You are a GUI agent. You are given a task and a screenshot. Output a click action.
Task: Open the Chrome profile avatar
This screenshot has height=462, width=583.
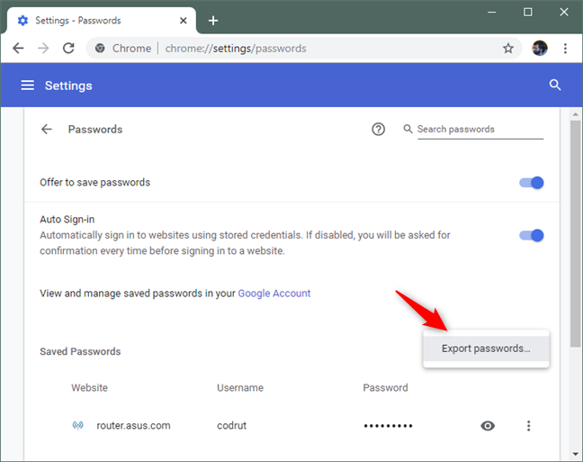540,49
